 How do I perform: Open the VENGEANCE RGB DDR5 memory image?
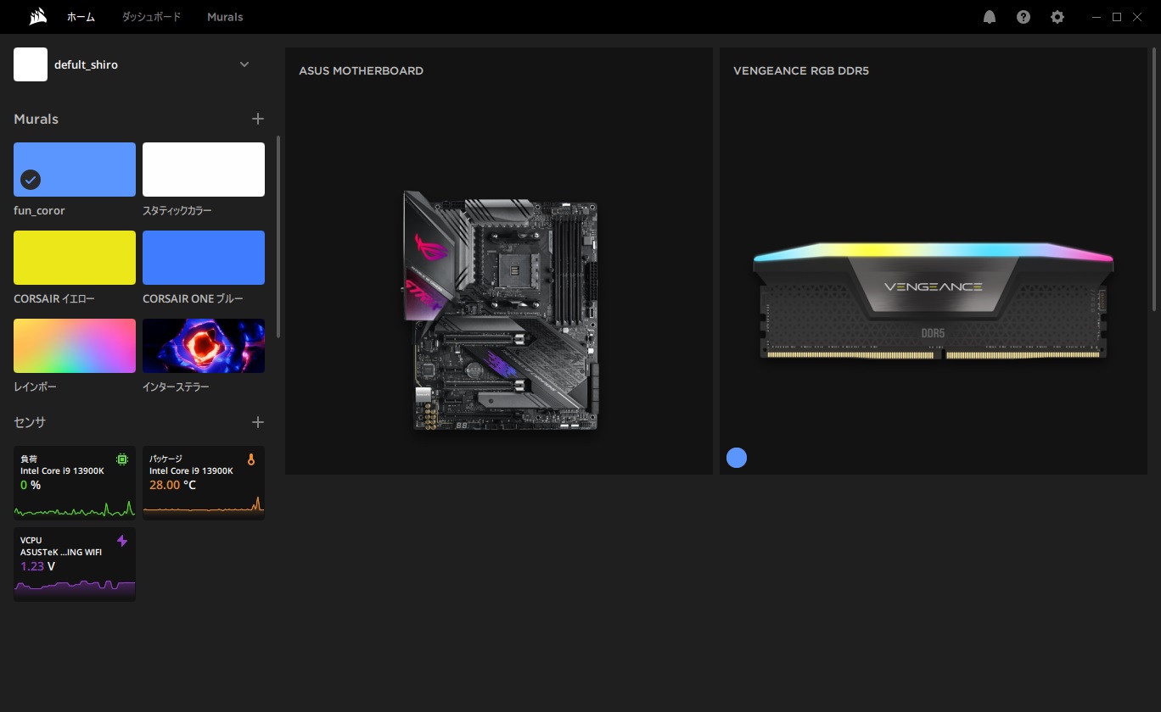933,303
